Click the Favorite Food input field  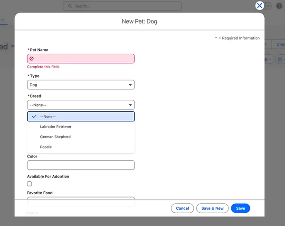(x=81, y=201)
